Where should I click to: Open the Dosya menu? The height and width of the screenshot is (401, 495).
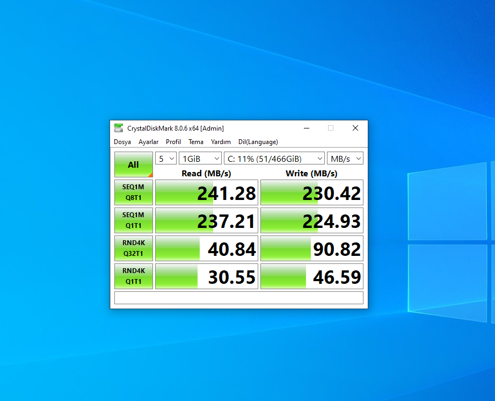click(122, 142)
